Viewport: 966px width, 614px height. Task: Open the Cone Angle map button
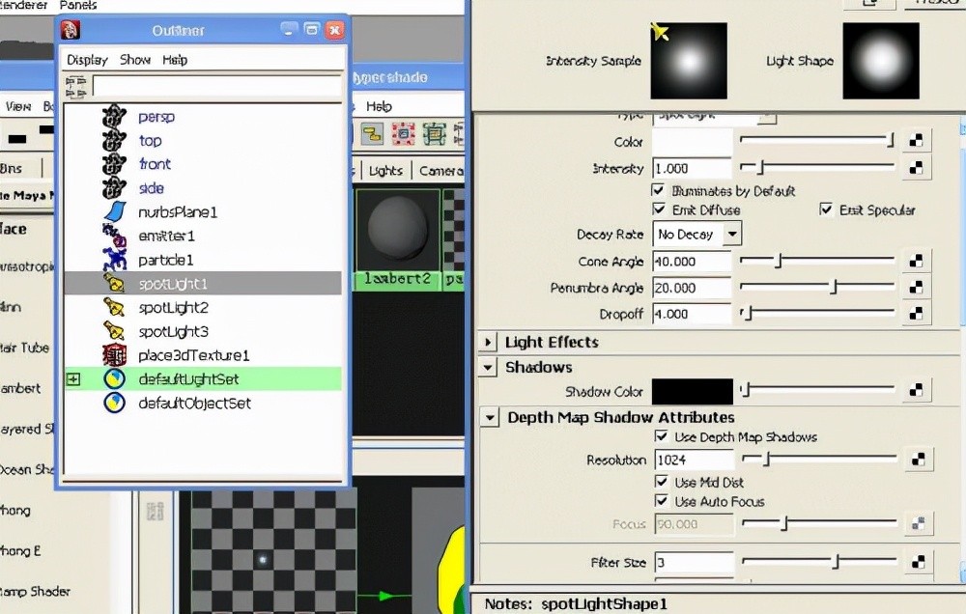tap(916, 261)
